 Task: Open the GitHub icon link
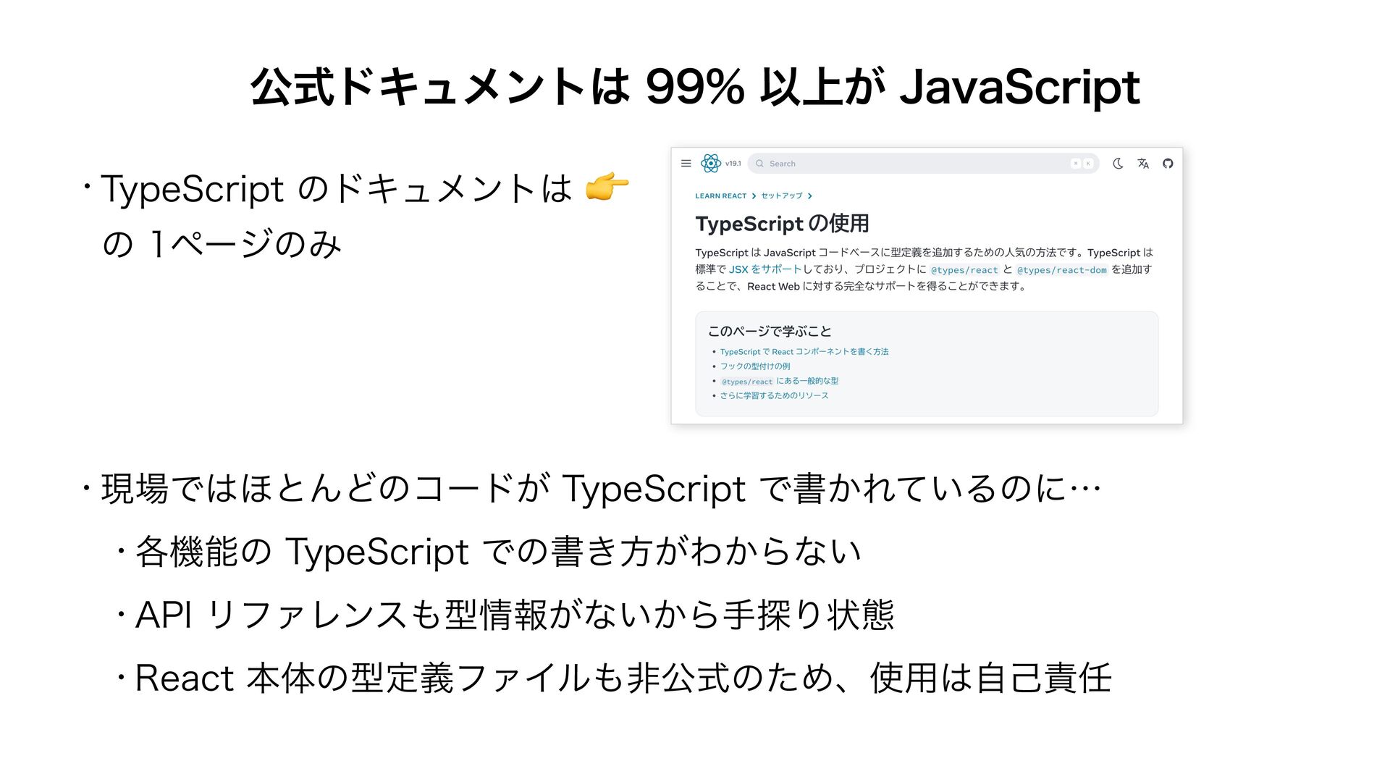tap(1168, 164)
